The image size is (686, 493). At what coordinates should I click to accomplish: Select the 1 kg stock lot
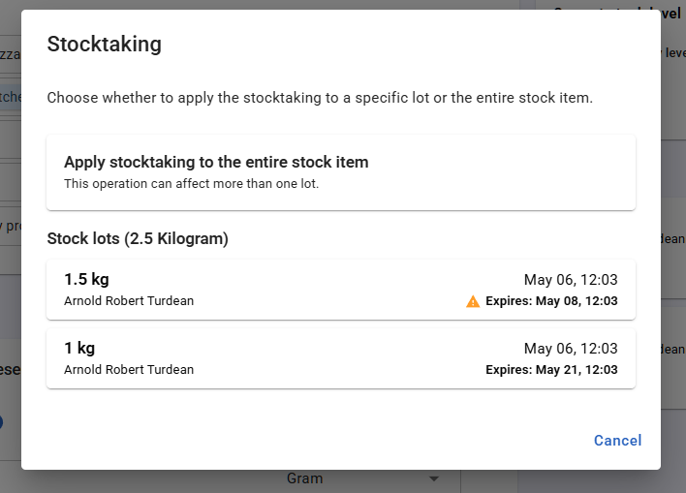pos(341,357)
